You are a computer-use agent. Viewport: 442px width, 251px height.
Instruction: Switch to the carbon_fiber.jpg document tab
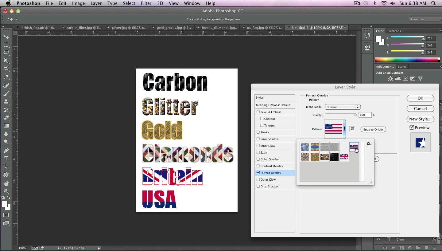(83, 28)
